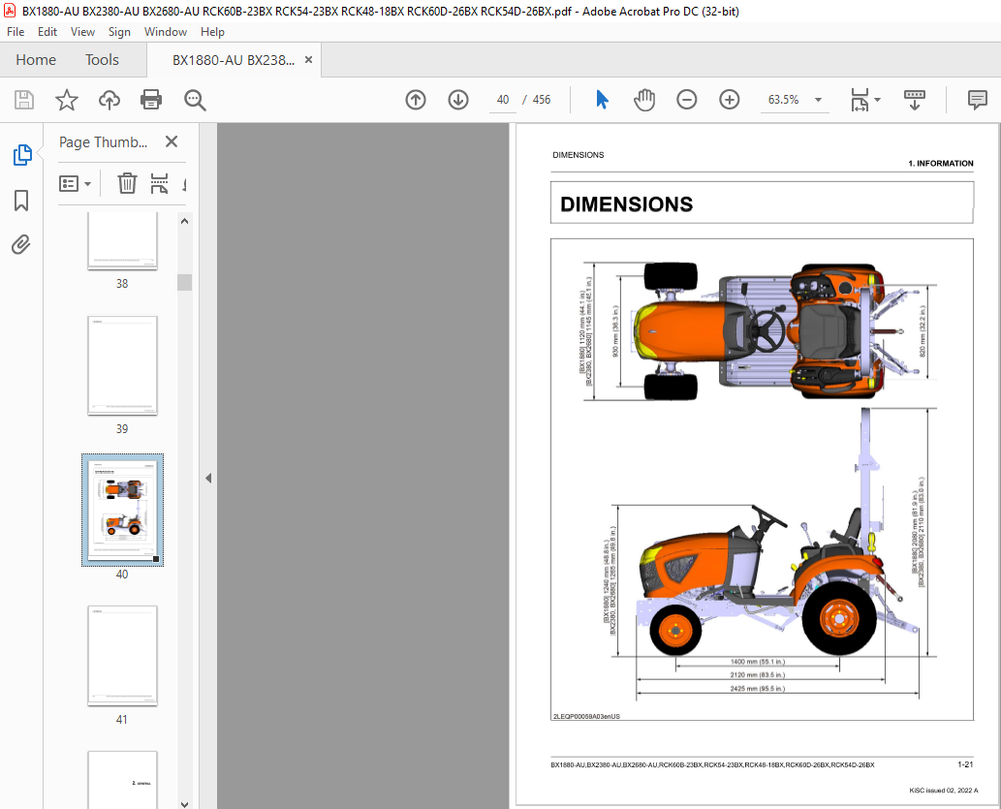Delete the selected page with trash icon

pos(127,184)
